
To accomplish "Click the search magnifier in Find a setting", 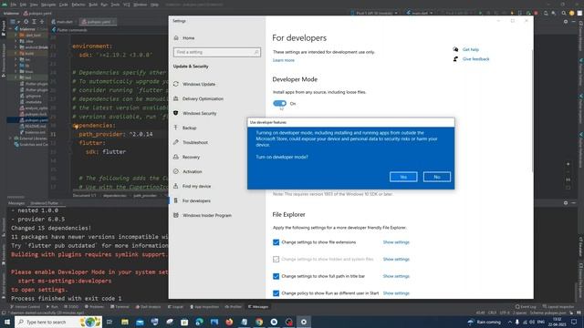I will (256, 52).
